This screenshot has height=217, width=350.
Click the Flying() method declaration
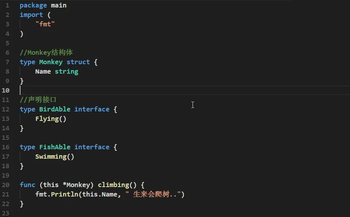[51, 119]
